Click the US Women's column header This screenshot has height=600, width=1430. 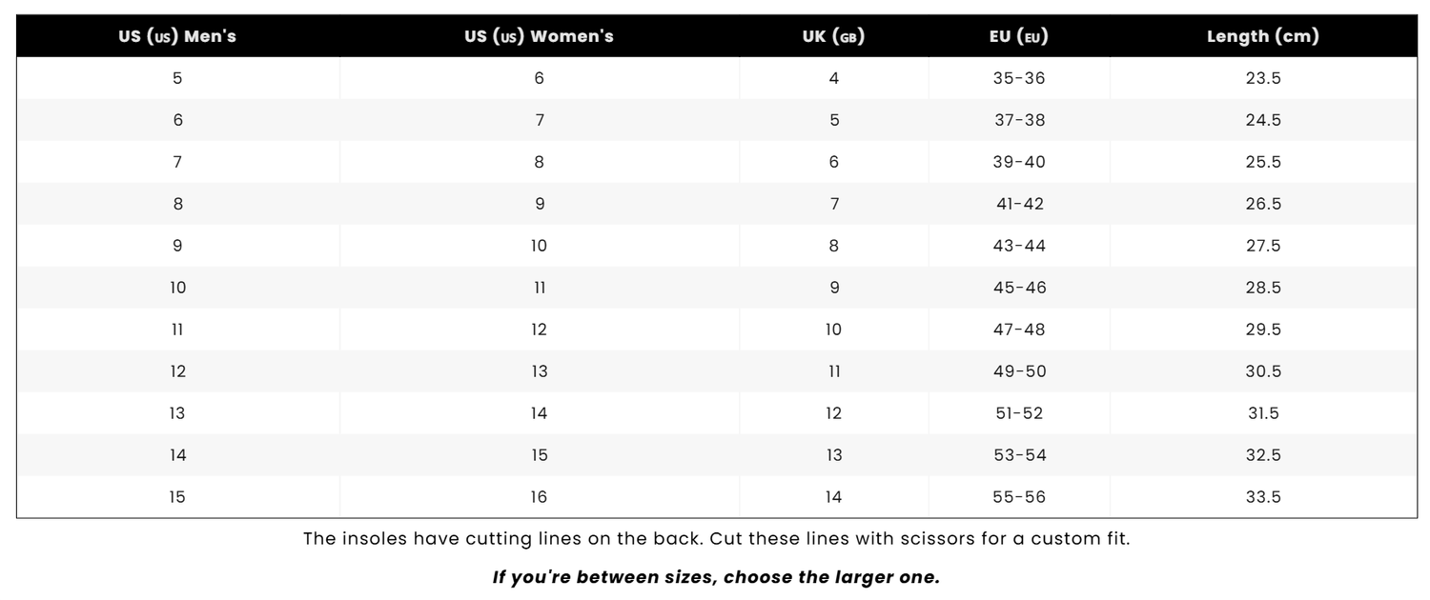click(539, 37)
